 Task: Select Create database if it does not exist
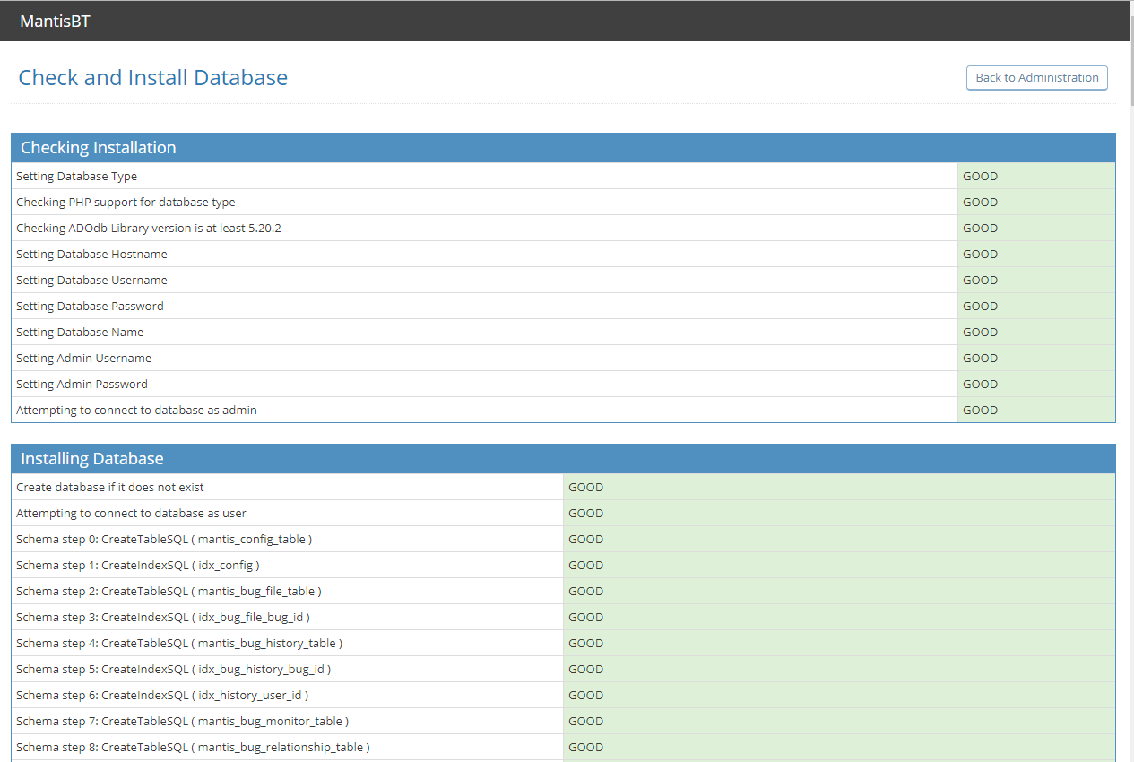point(110,488)
